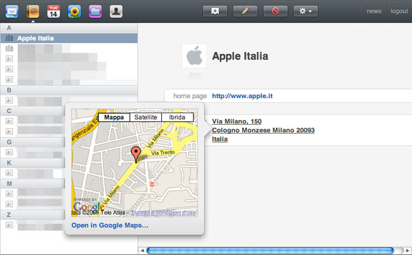Click the red delete contact button
The image size is (412, 255).
(x=275, y=11)
